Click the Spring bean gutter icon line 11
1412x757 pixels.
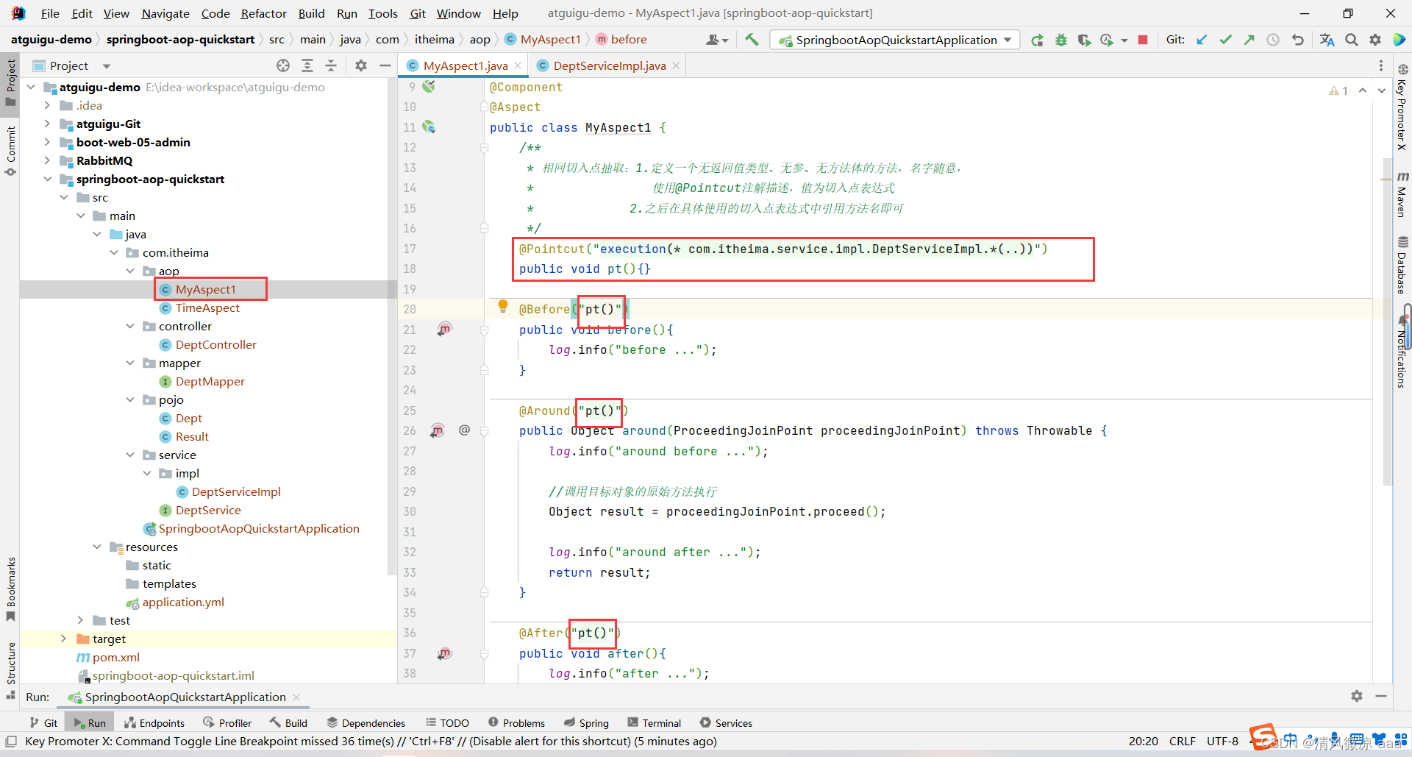point(429,127)
